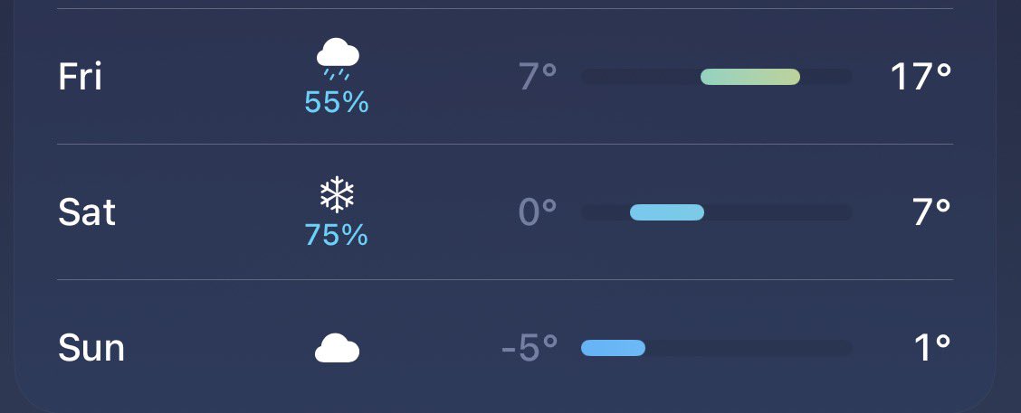Tap the 75% snow chance
Viewport: 1021px width, 413px height.
337,236
